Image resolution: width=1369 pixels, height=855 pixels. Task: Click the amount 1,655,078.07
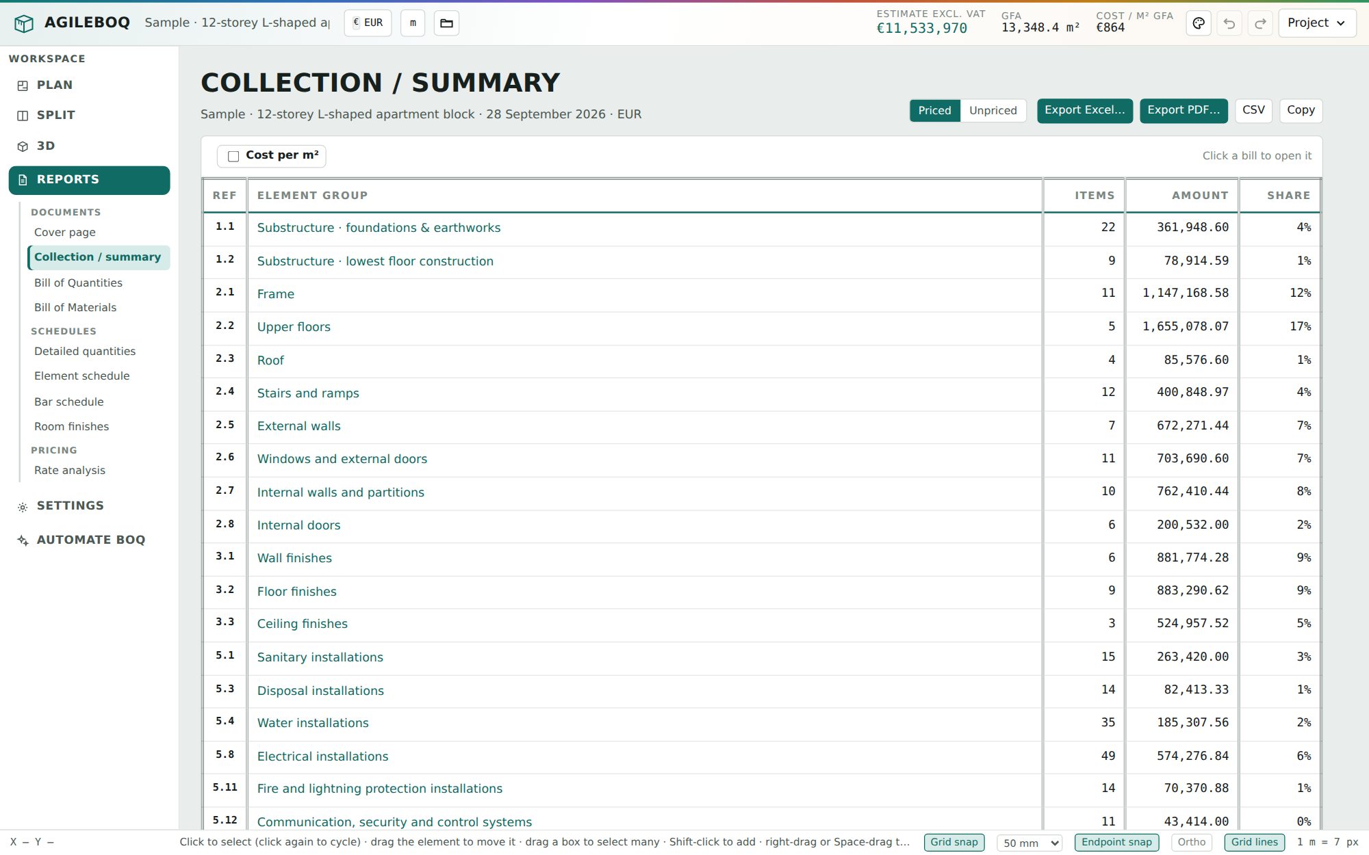click(x=1186, y=327)
